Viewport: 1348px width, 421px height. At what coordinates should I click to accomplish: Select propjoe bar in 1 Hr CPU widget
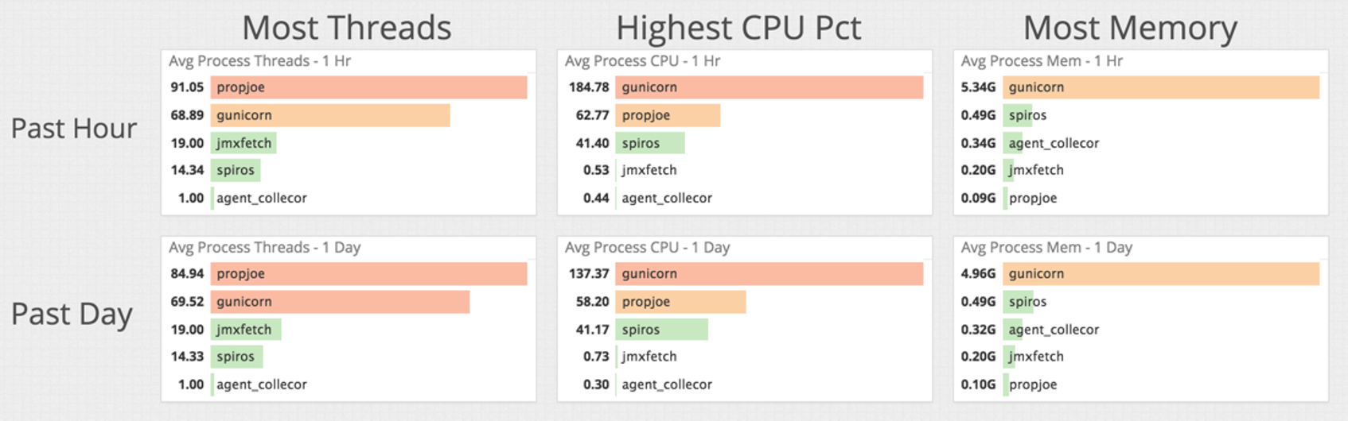(668, 115)
